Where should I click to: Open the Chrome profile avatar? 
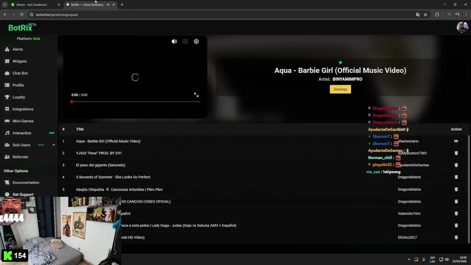[x=457, y=15]
